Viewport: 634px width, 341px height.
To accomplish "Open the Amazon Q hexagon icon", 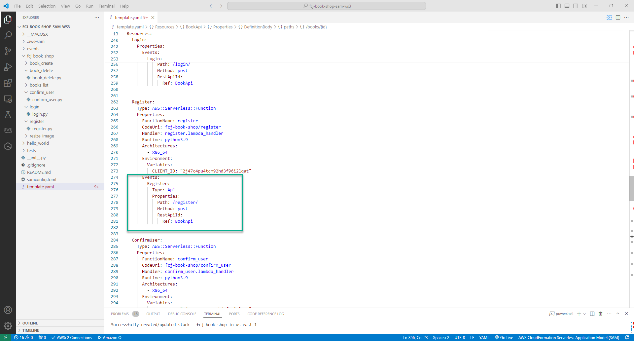I will click(8, 146).
